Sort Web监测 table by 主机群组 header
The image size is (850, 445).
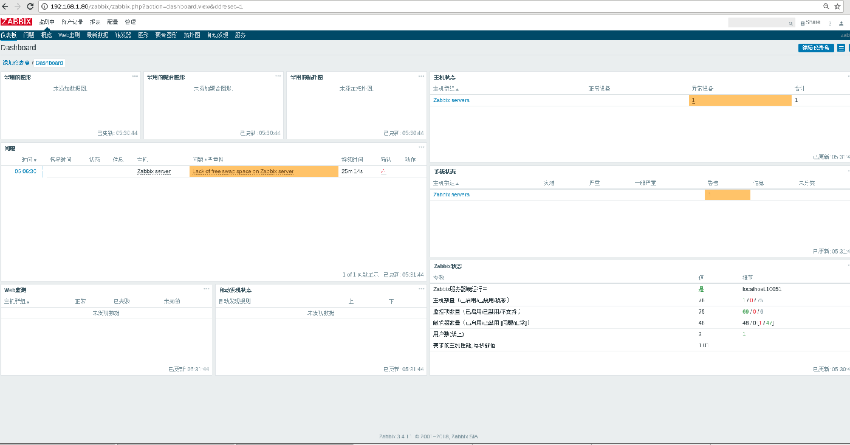pyautogui.click(x=17, y=302)
